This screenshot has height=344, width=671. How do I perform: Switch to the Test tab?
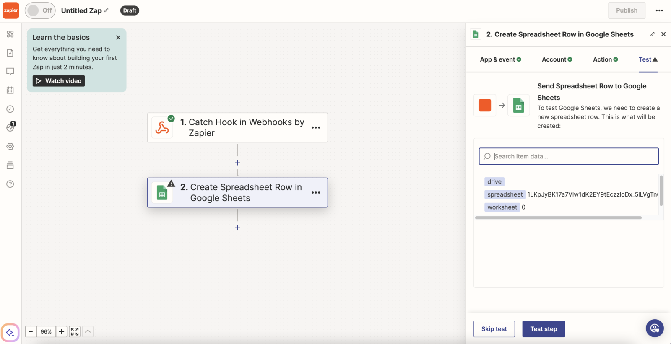(x=648, y=59)
